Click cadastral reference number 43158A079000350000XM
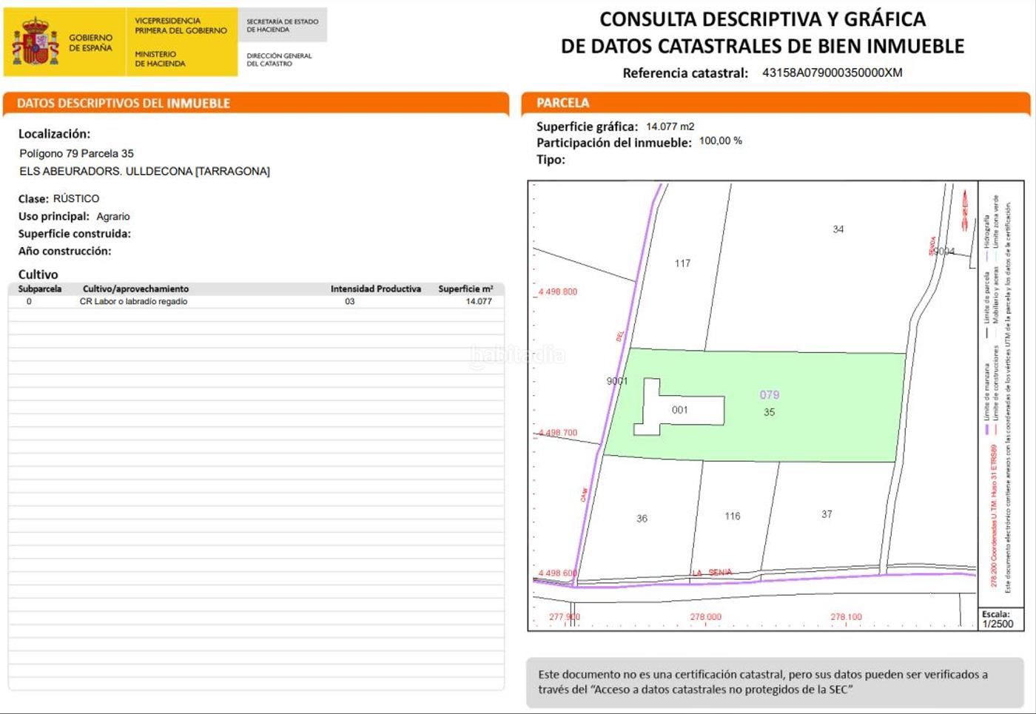 [832, 73]
